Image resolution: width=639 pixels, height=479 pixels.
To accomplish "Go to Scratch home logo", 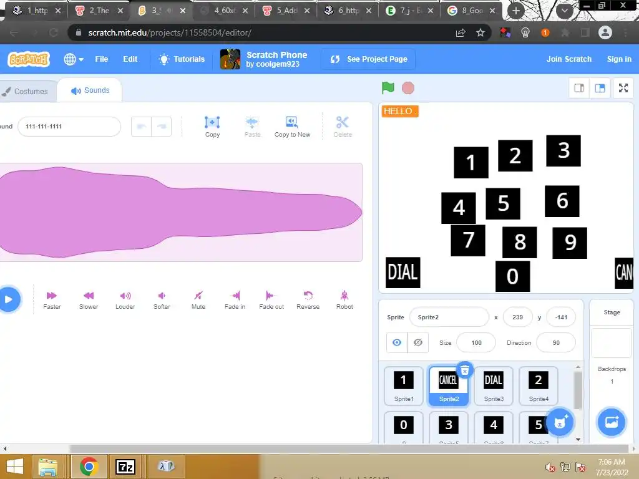I will tap(29, 59).
